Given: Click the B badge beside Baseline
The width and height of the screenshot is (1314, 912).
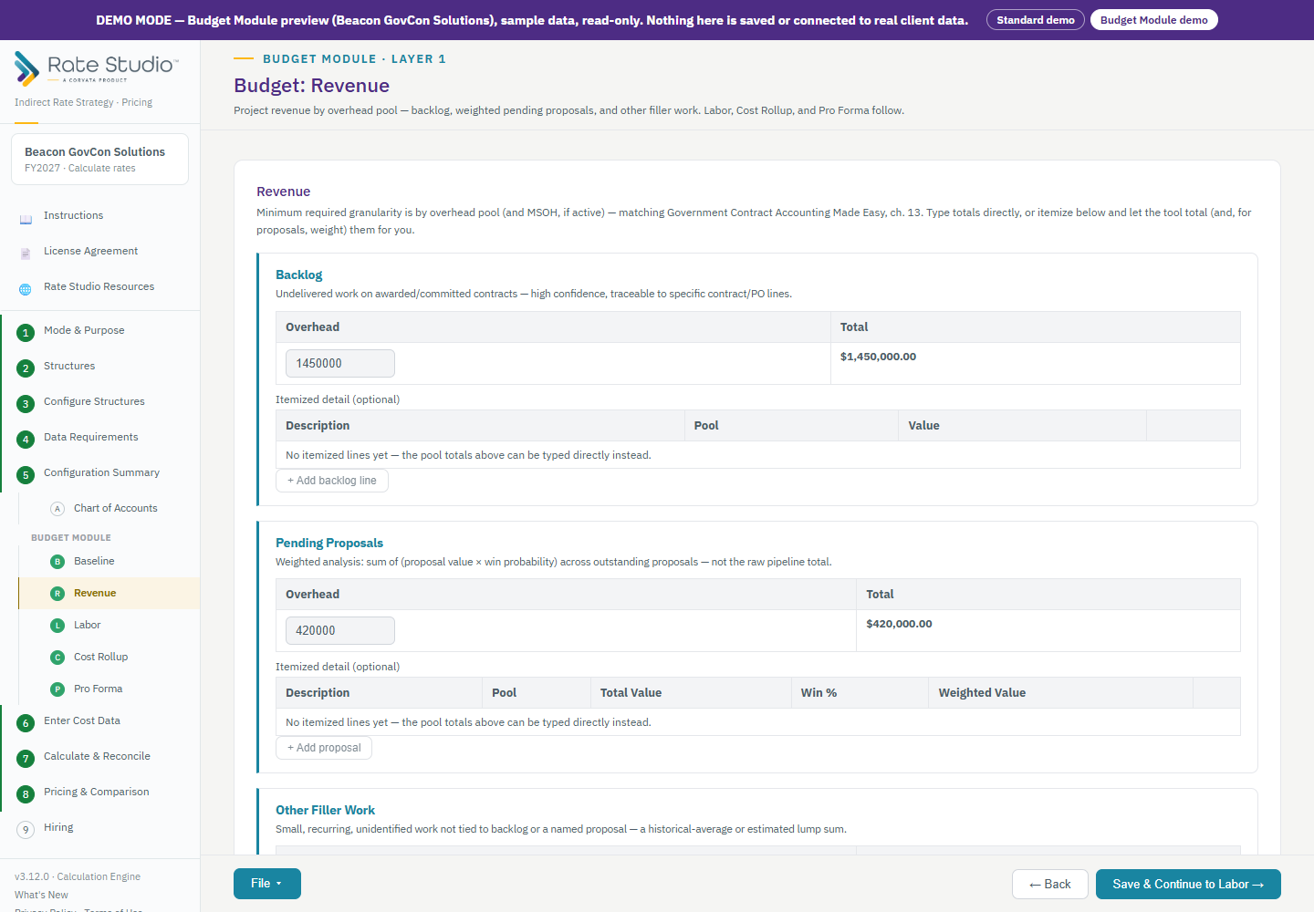Looking at the screenshot, I should tap(57, 562).
